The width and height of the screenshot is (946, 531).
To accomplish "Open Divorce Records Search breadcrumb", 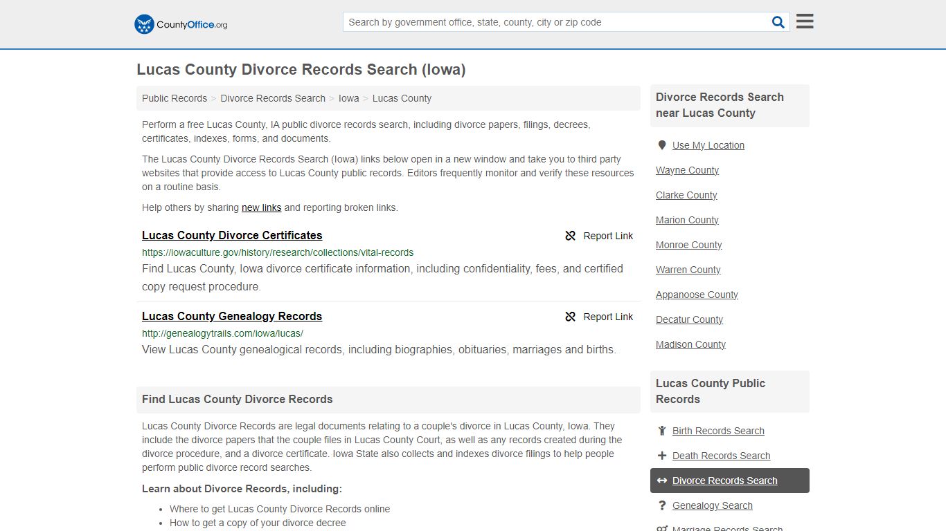I will click(x=273, y=98).
